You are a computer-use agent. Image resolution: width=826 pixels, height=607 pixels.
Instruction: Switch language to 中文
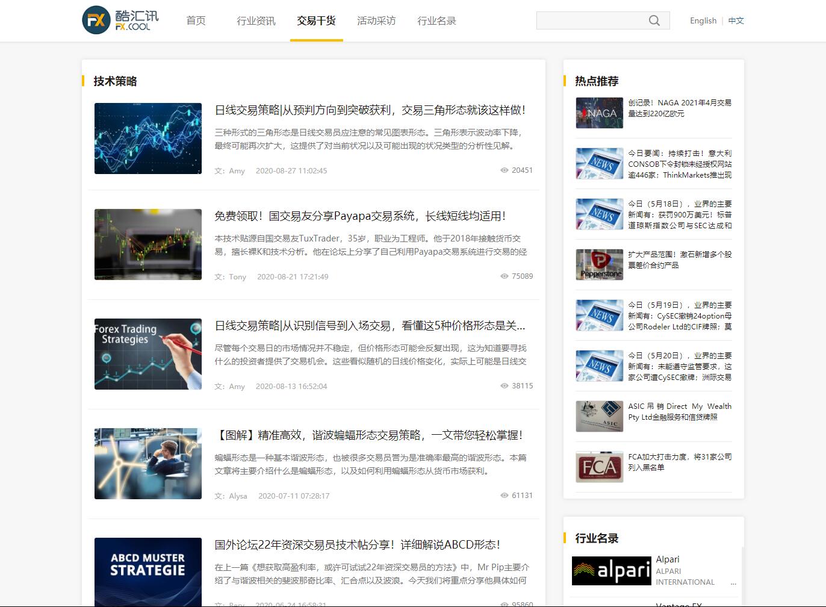[736, 20]
